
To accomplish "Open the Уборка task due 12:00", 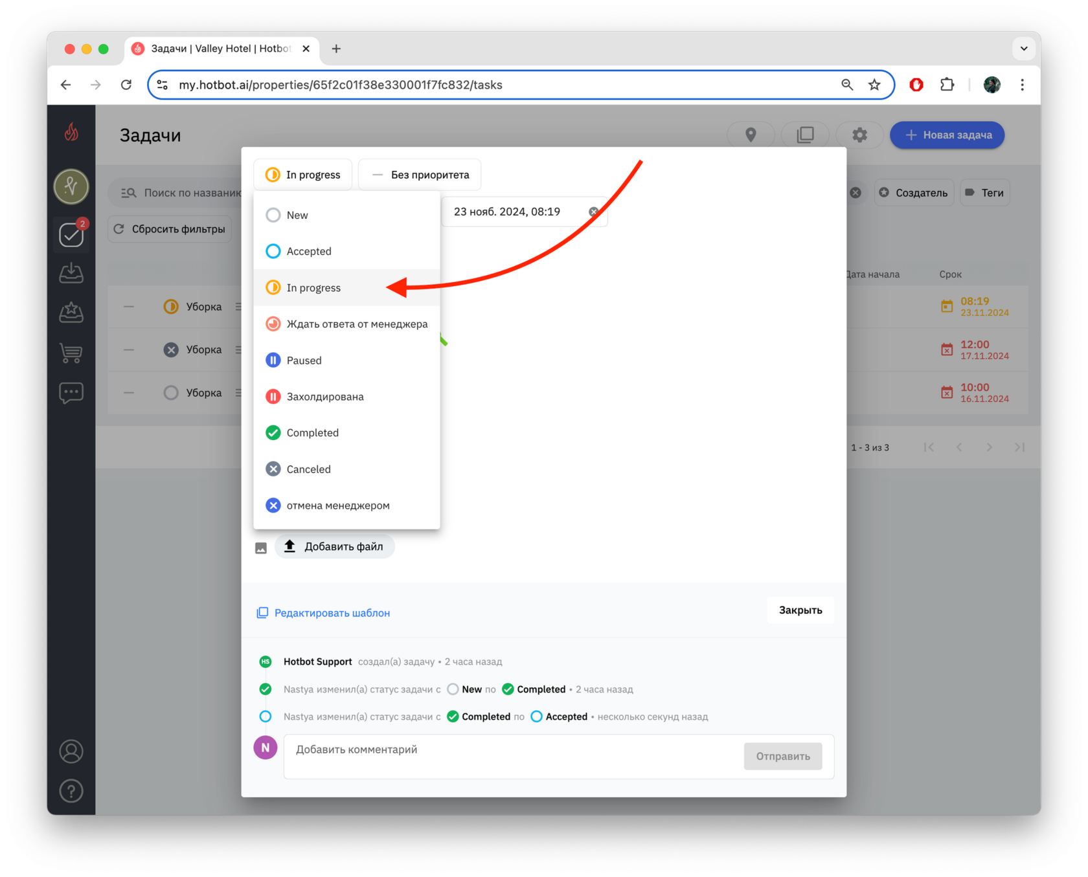I will point(204,350).
